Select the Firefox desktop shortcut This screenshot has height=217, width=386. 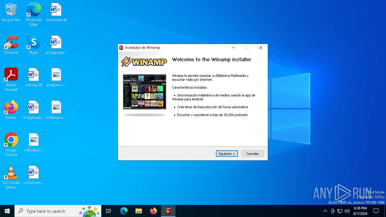tap(11, 110)
